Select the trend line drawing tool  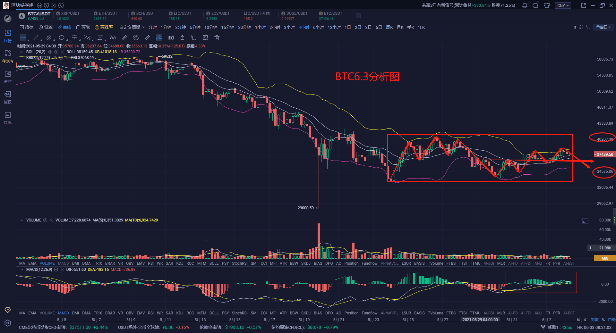(36, 37)
